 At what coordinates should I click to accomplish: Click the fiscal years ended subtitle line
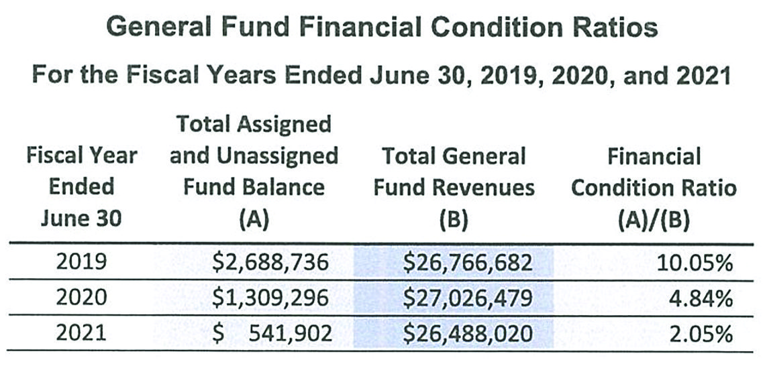pos(381,74)
